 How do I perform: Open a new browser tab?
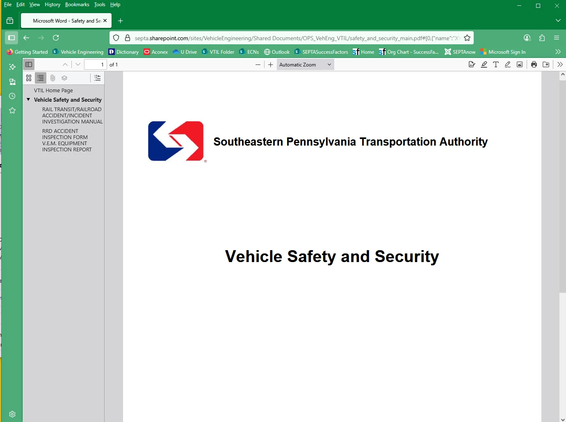(121, 21)
